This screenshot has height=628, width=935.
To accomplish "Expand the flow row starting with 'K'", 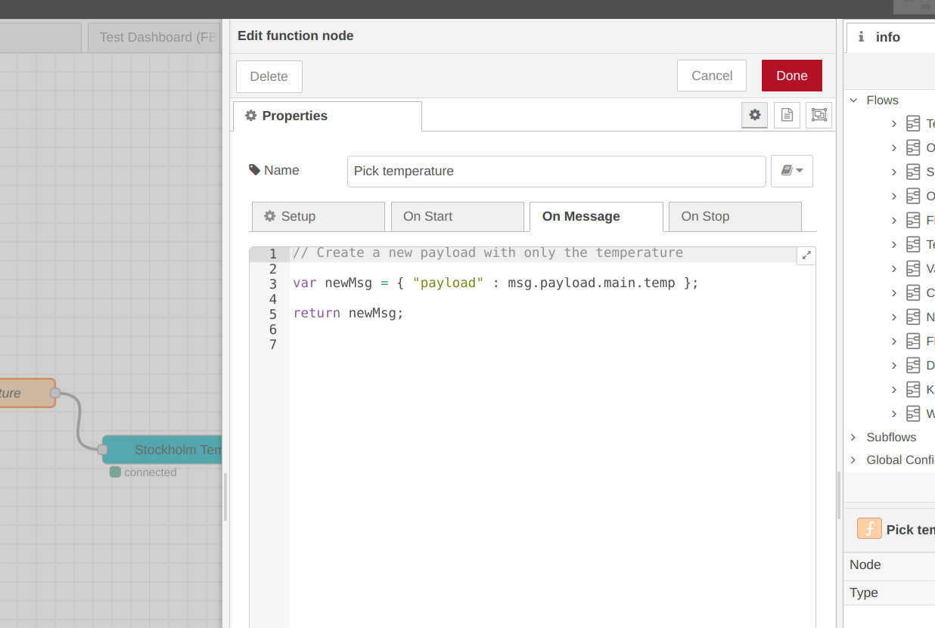I will (894, 389).
